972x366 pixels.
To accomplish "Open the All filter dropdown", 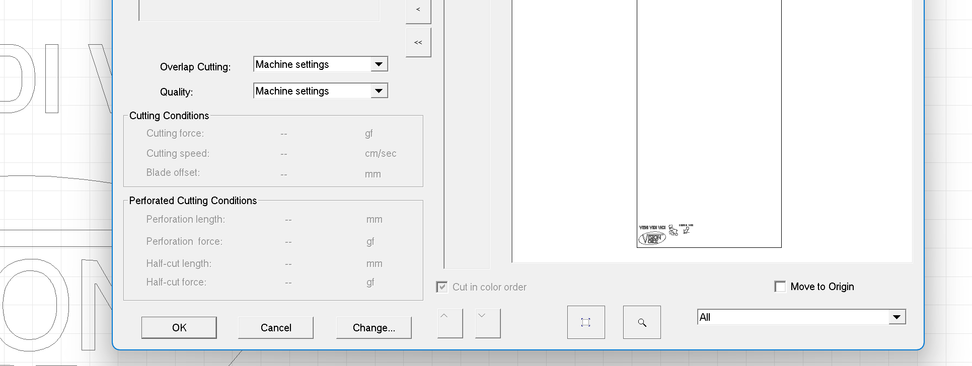I will click(x=896, y=317).
